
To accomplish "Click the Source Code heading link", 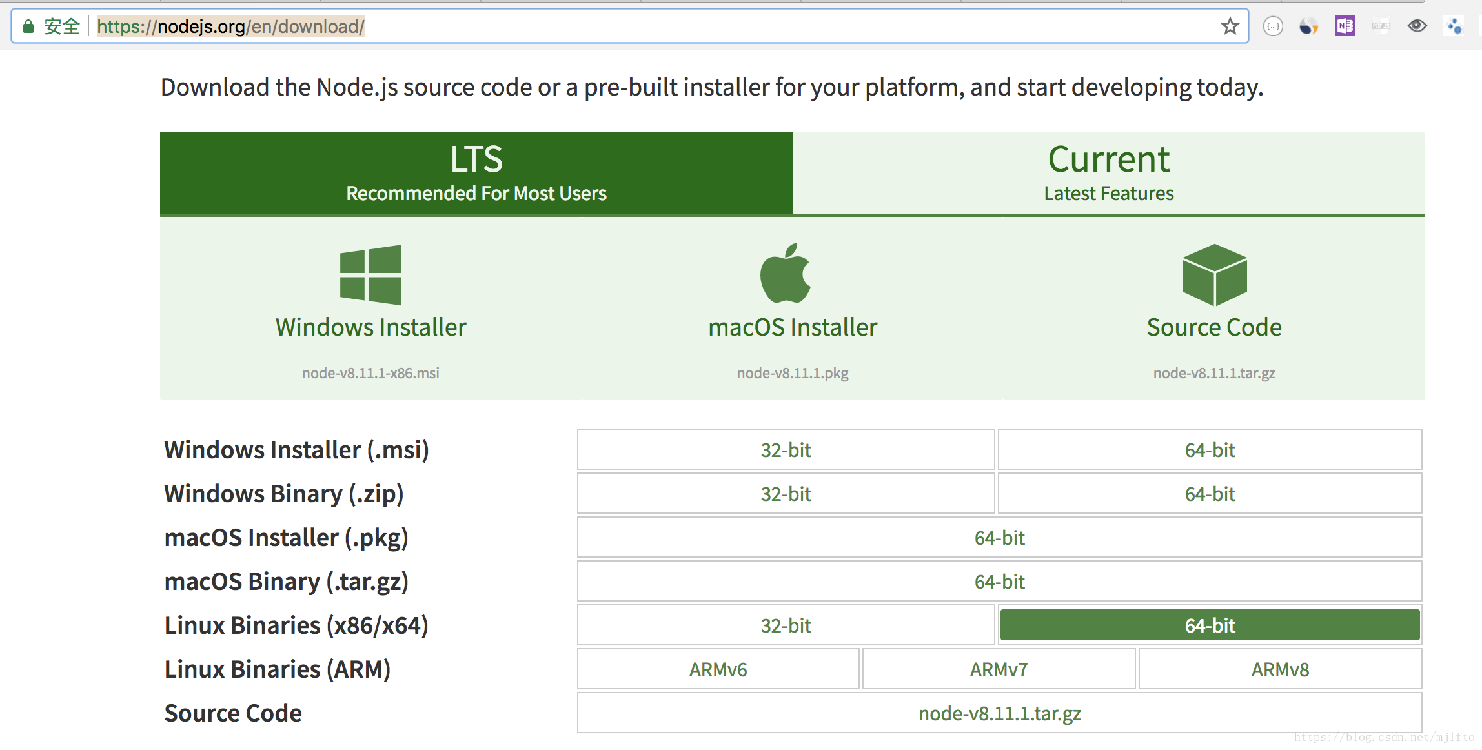I will 1214,327.
